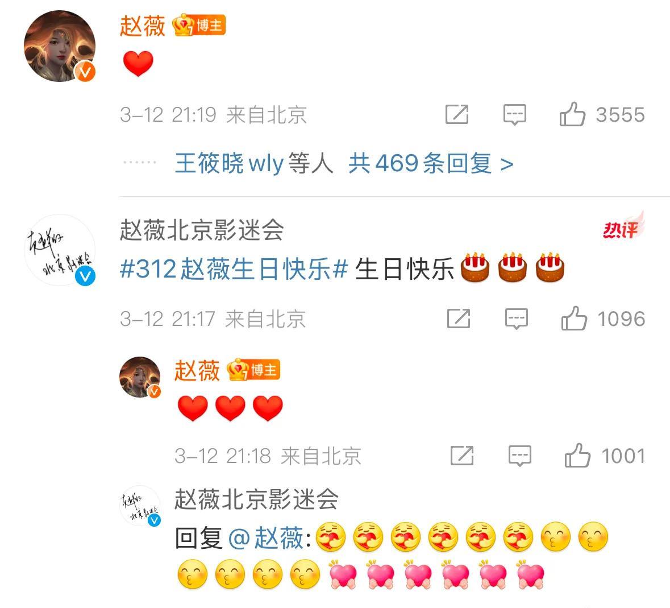Image resolution: width=670 pixels, height=608 pixels.
Task: Reply to the 21:19 heart comment
Action: (x=514, y=114)
